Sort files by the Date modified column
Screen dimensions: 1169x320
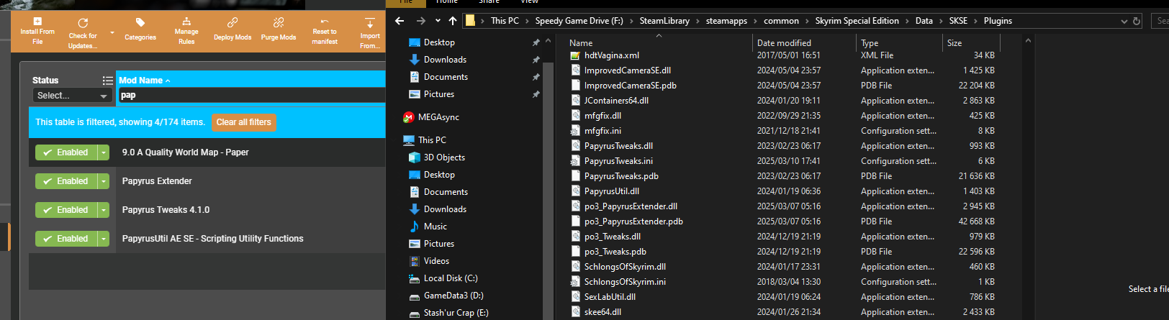[784, 43]
